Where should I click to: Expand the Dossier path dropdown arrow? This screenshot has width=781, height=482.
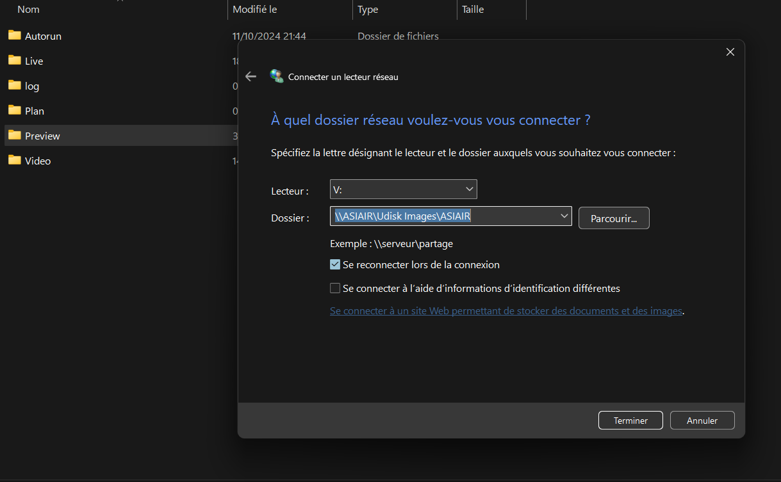point(564,216)
